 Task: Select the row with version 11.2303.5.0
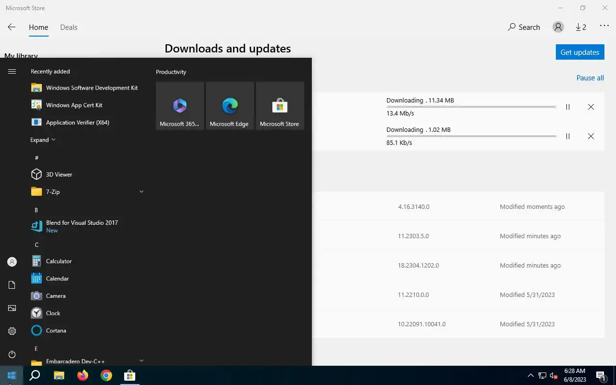(x=458, y=236)
